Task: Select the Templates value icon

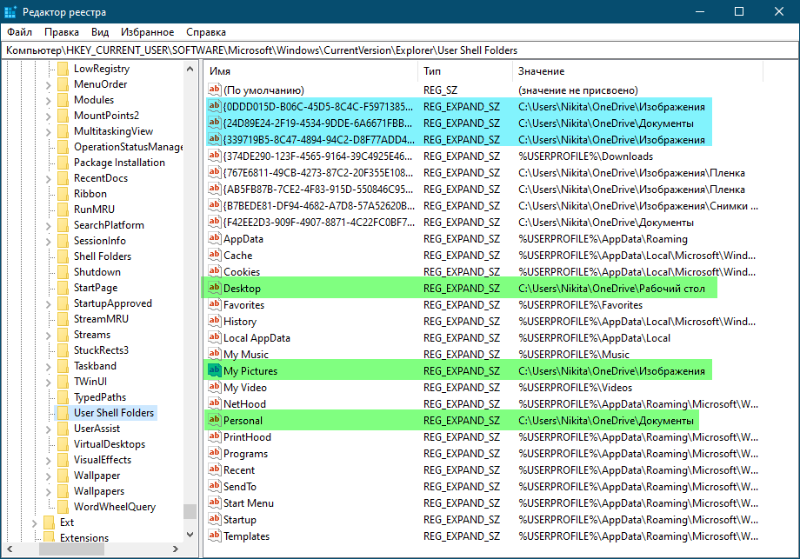Action: (x=214, y=536)
